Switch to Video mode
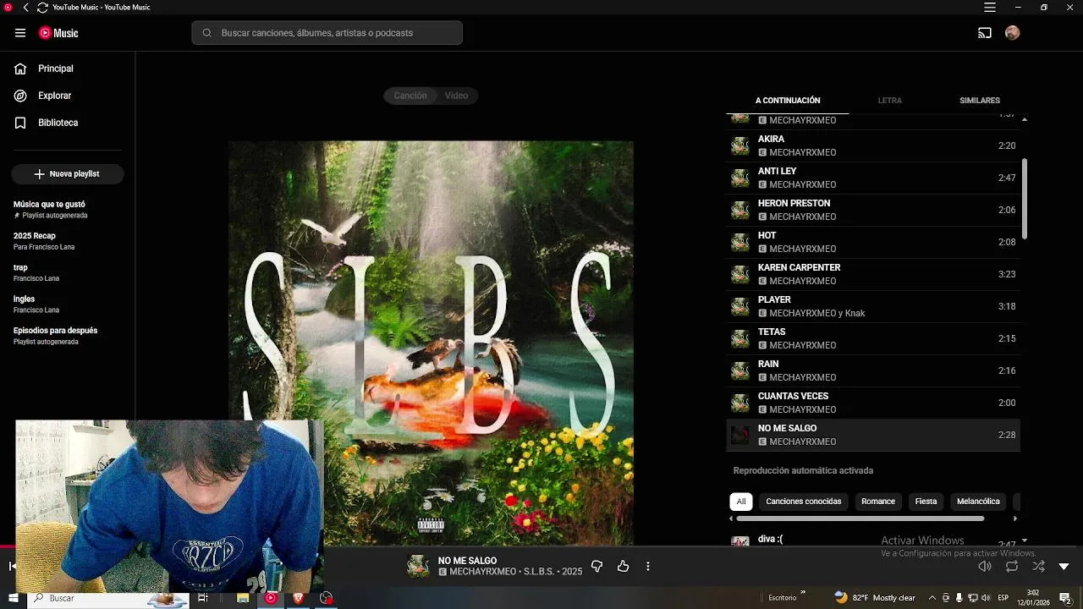The image size is (1083, 609). (457, 96)
